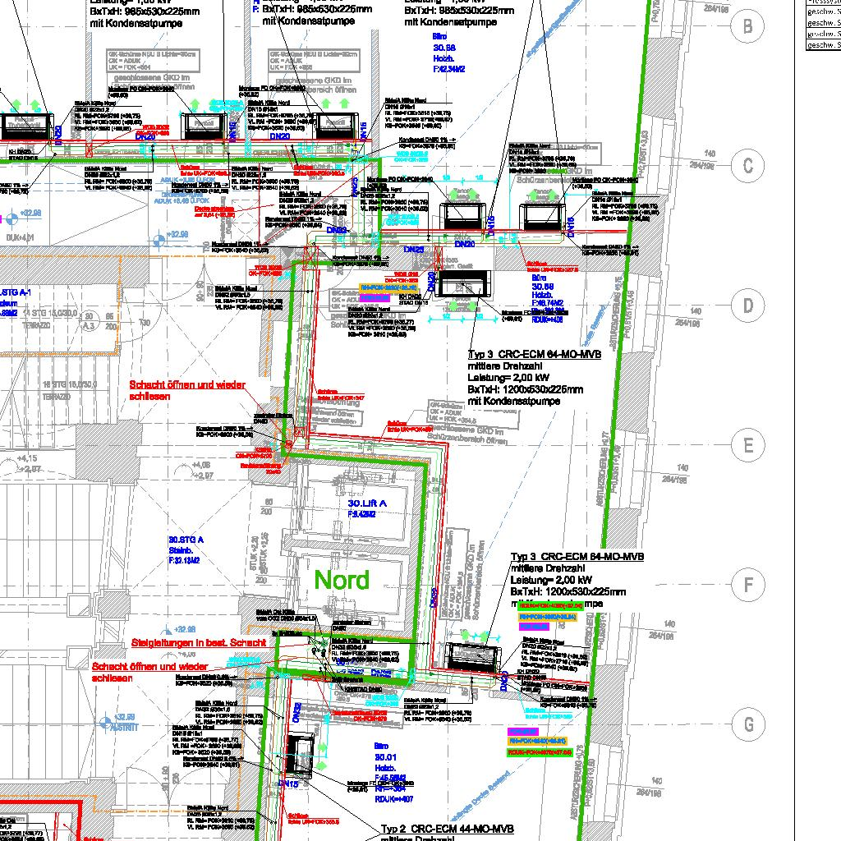Select "Typ 3 CRC-ECM 64-MO-MVB" heading near grid D
The width and height of the screenshot is (841, 841).
[534, 355]
